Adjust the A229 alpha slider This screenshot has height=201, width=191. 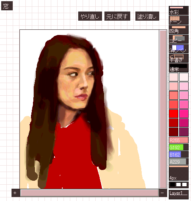pyautogui.click(x=179, y=162)
